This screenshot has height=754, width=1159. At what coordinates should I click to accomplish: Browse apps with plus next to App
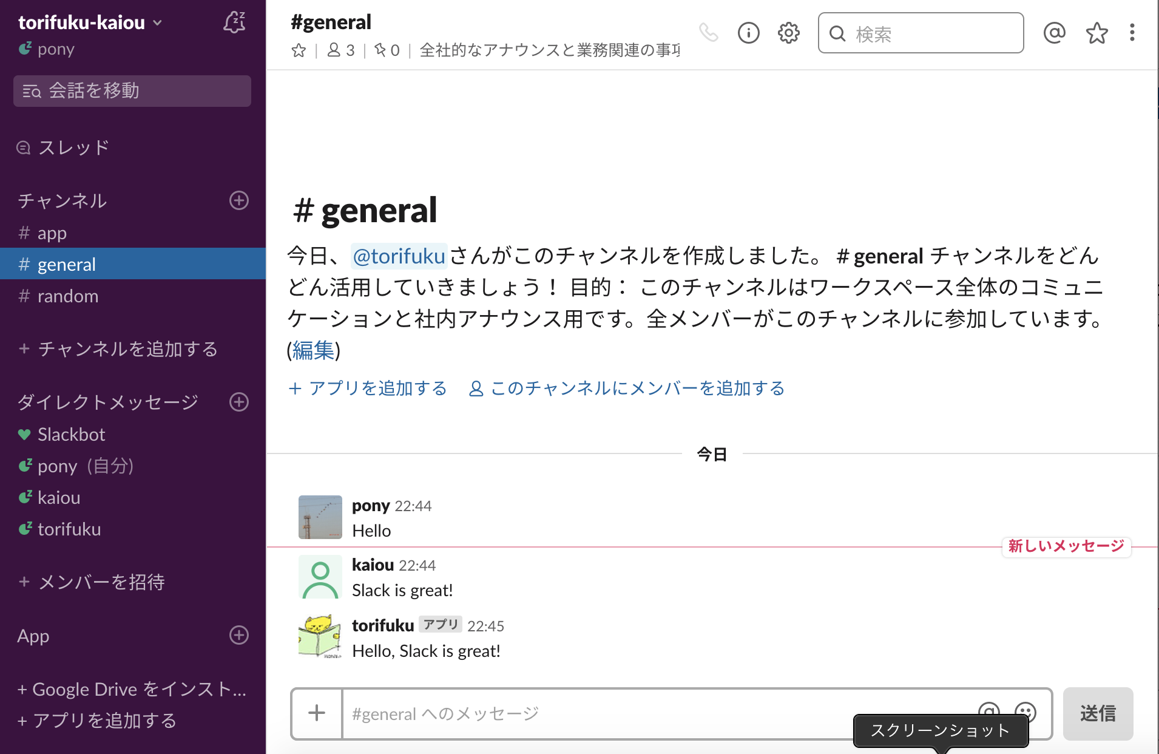239,635
